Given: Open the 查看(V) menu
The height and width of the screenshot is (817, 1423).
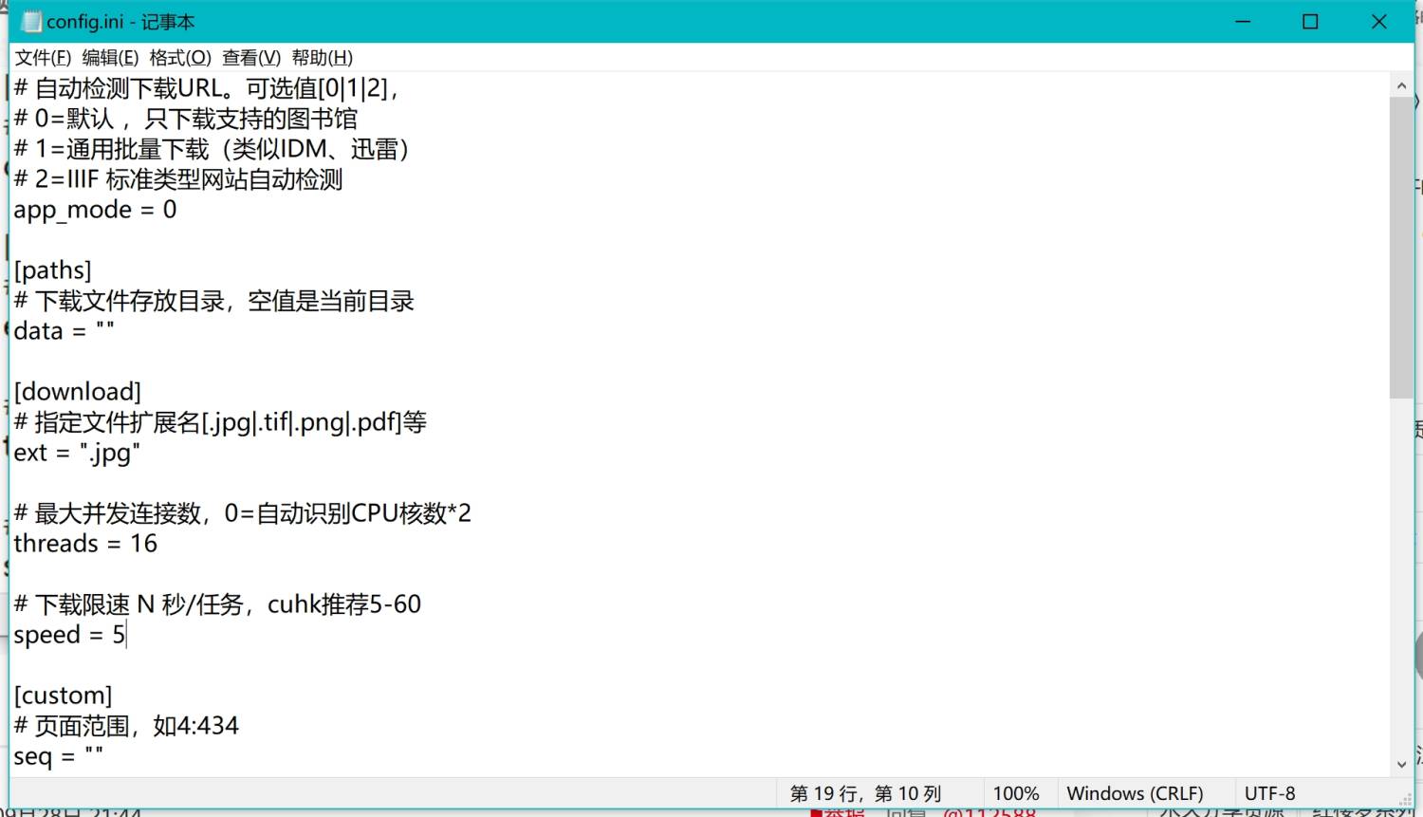Looking at the screenshot, I should pyautogui.click(x=251, y=58).
